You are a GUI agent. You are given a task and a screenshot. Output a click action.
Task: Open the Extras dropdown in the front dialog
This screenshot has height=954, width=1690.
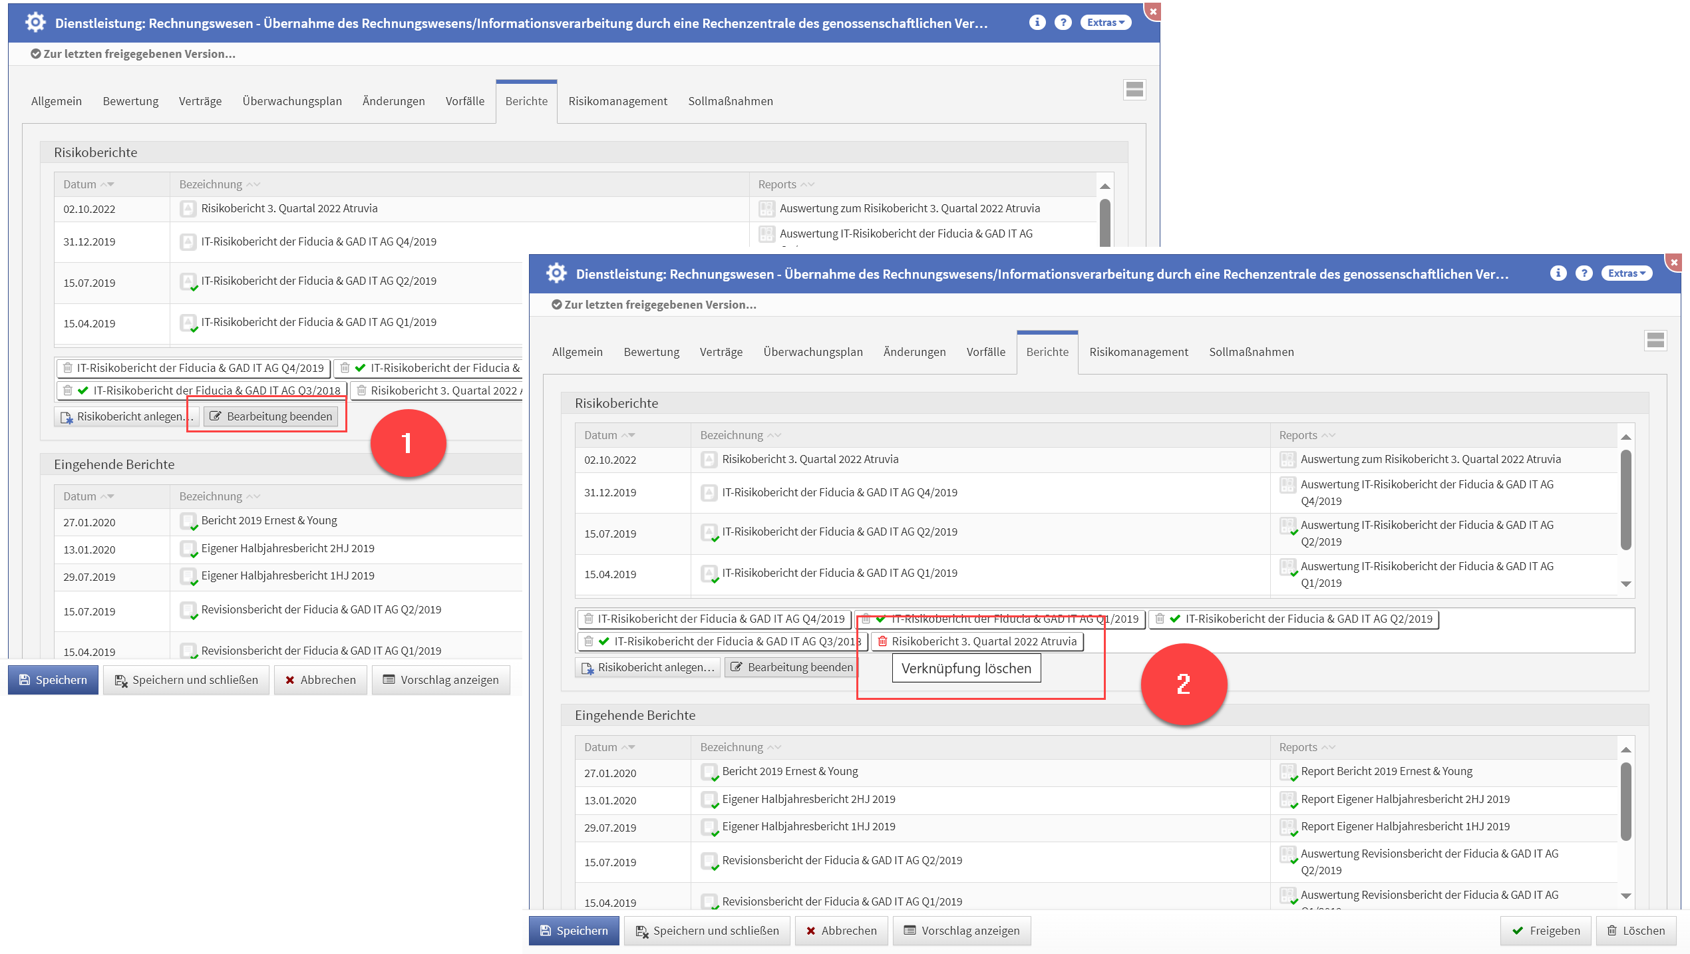click(x=1626, y=273)
